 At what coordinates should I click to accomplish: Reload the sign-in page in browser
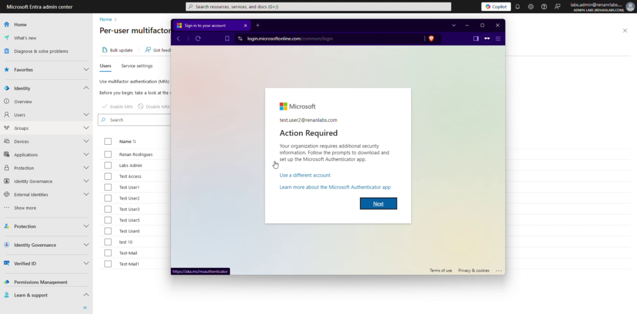pyautogui.click(x=198, y=39)
